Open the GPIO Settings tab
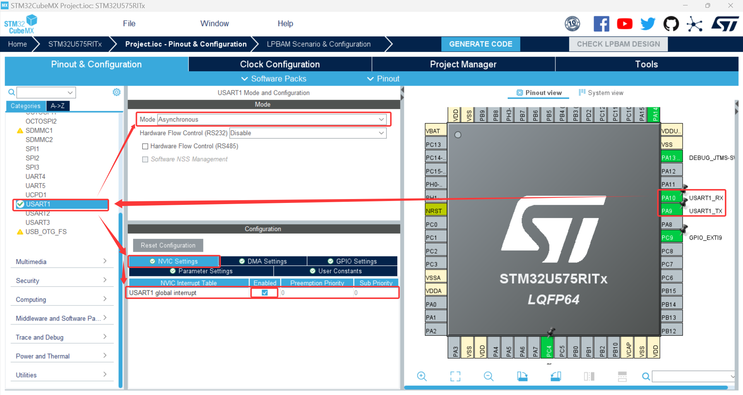 (352, 261)
